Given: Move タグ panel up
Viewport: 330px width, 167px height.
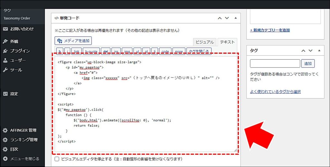Looking at the screenshot, I should [x=303, y=51].
